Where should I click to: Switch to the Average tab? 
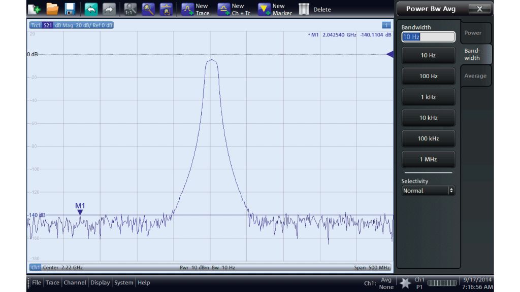point(475,76)
